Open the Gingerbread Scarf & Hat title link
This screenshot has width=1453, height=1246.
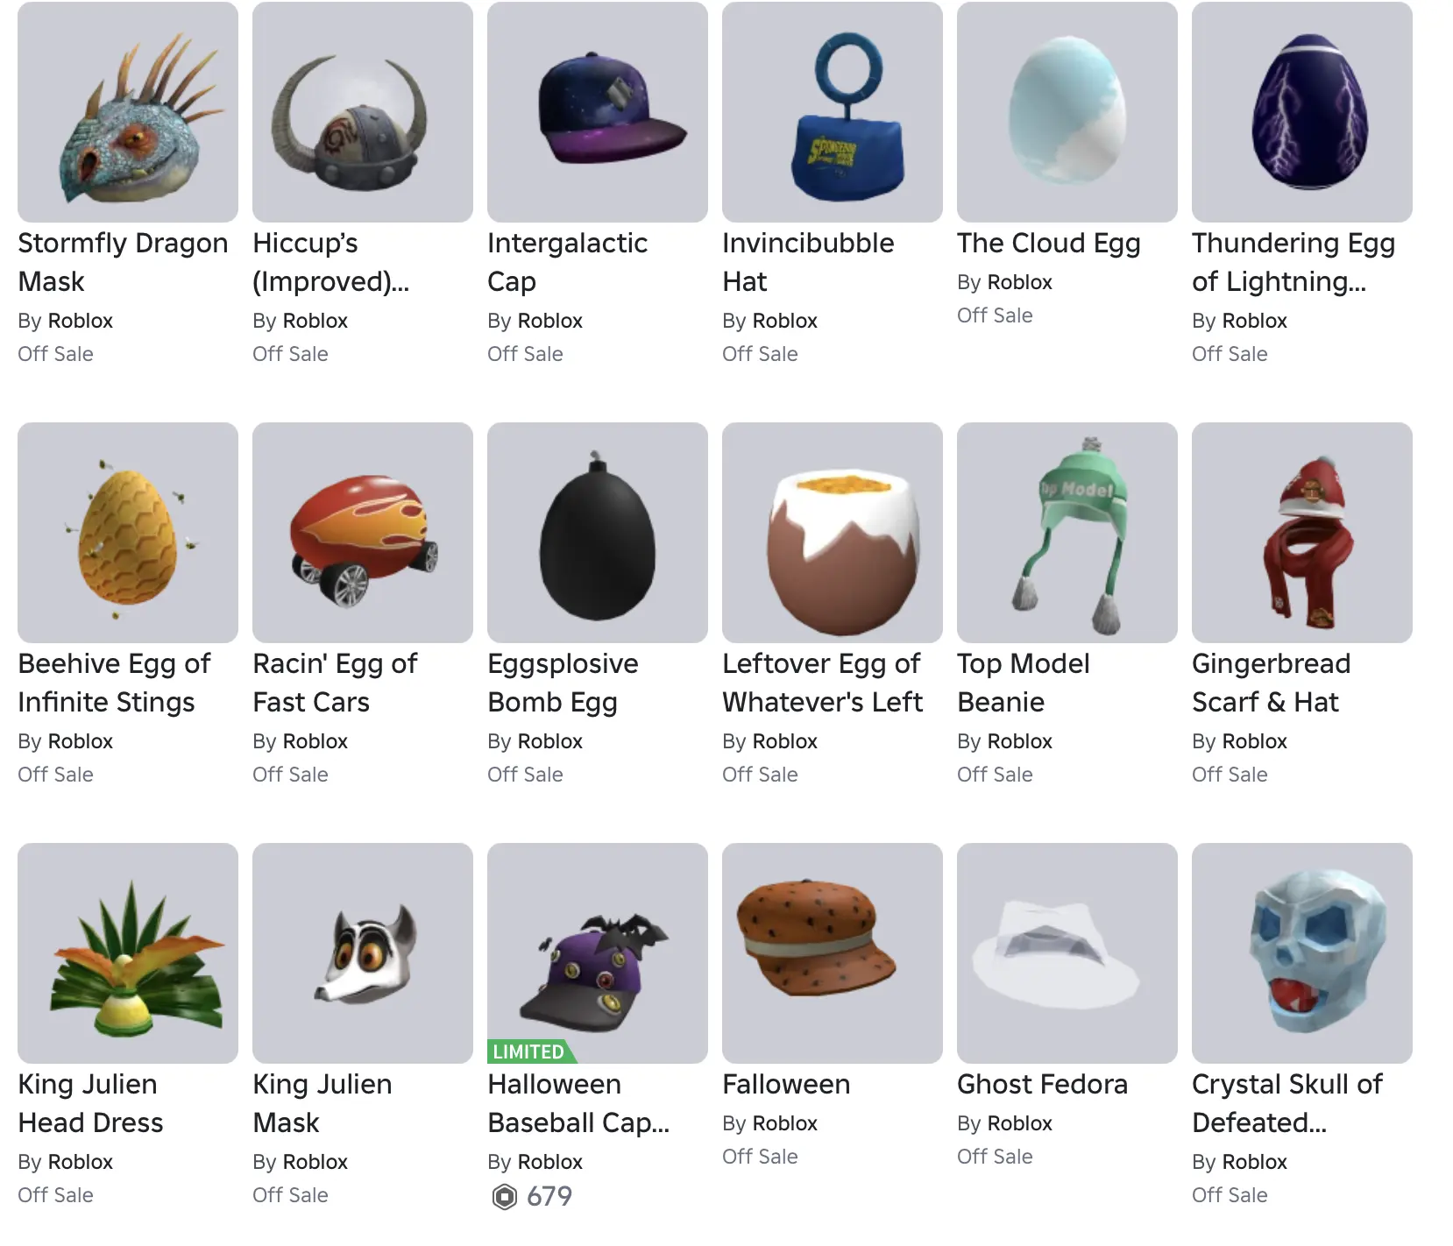pyautogui.click(x=1272, y=683)
